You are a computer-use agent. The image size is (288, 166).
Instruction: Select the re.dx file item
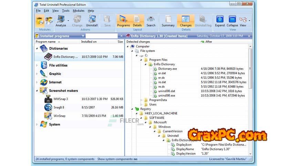point(161,87)
